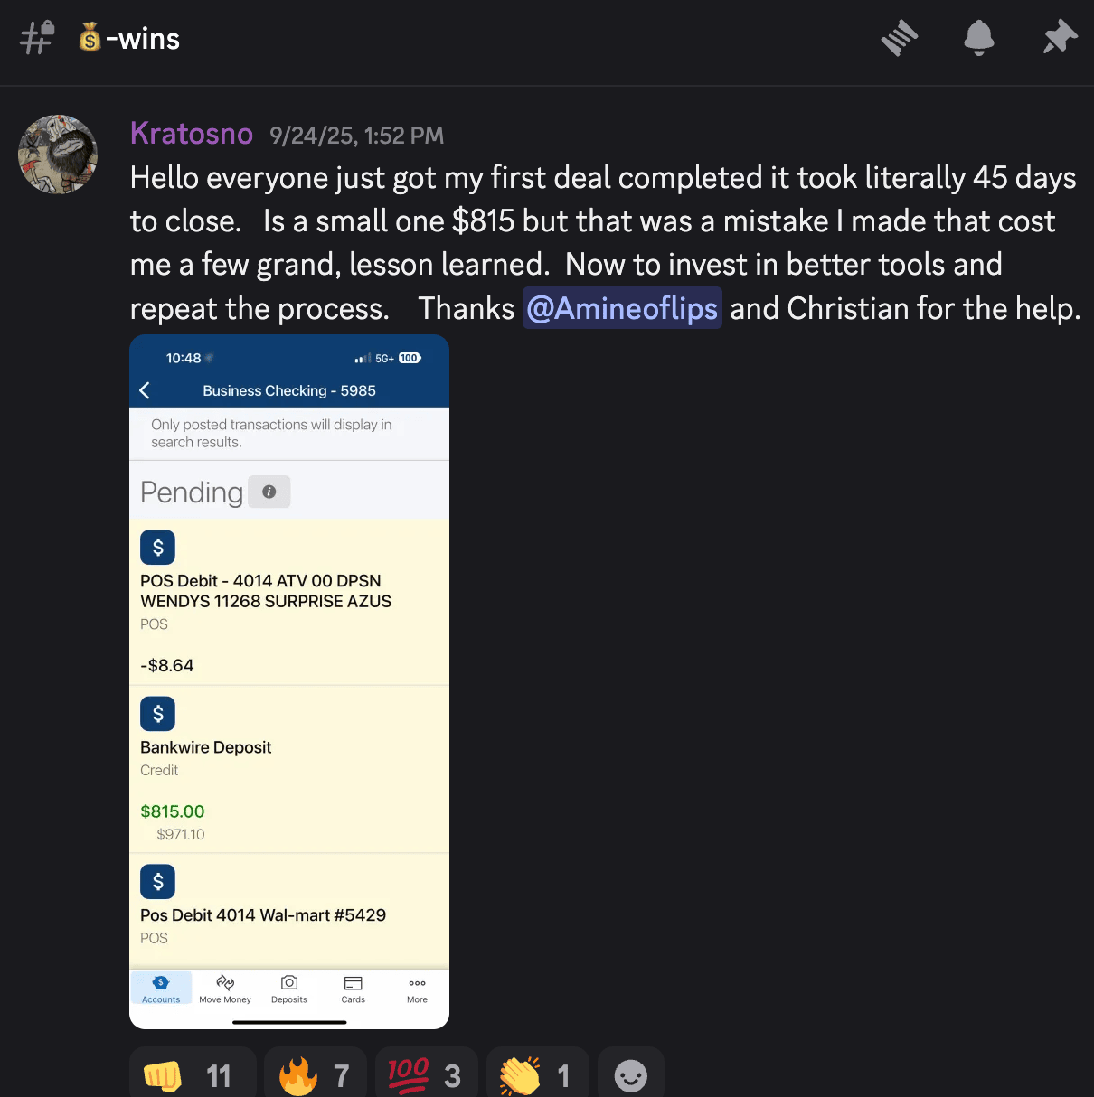
Task: Expand the More menu dots
Action: [x=417, y=989]
